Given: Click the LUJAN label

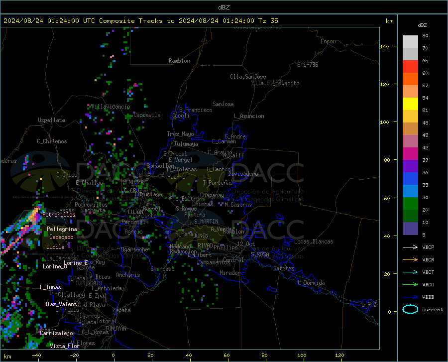Looking at the screenshot, I should [x=135, y=212].
